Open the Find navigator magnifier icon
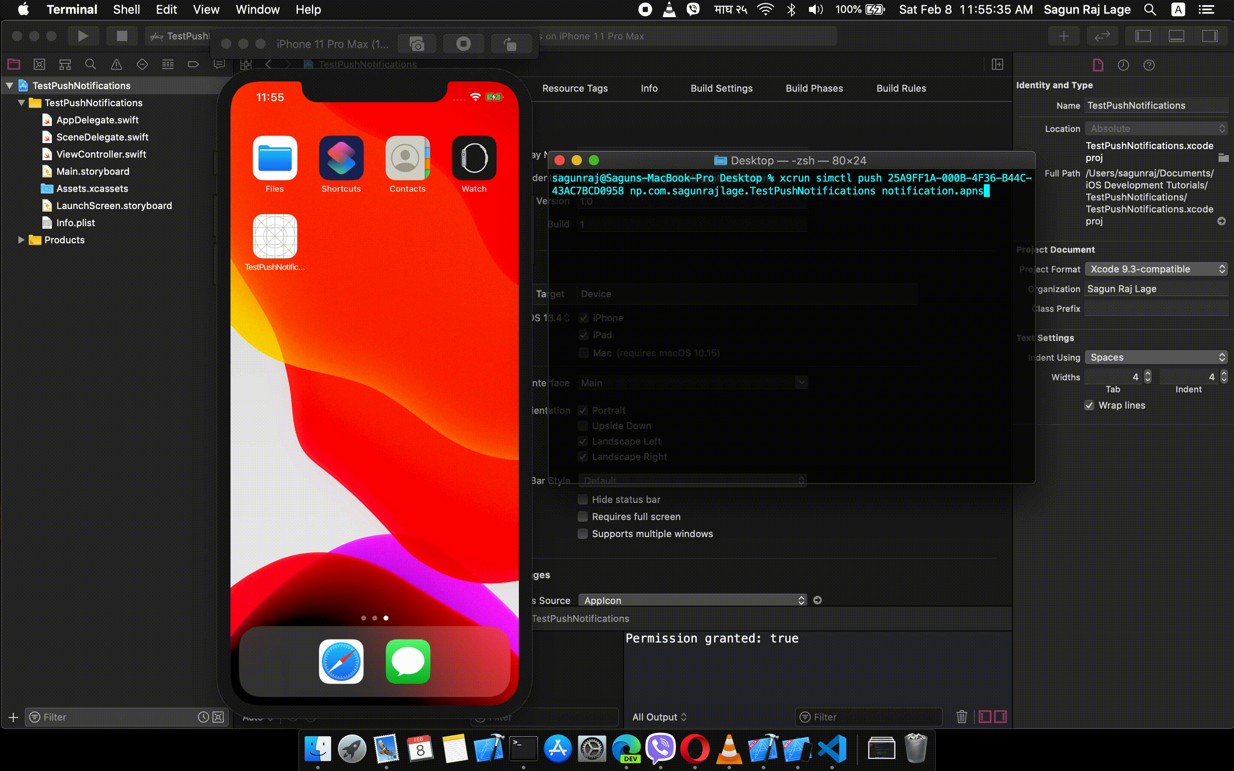The width and height of the screenshot is (1234, 771). (90, 64)
